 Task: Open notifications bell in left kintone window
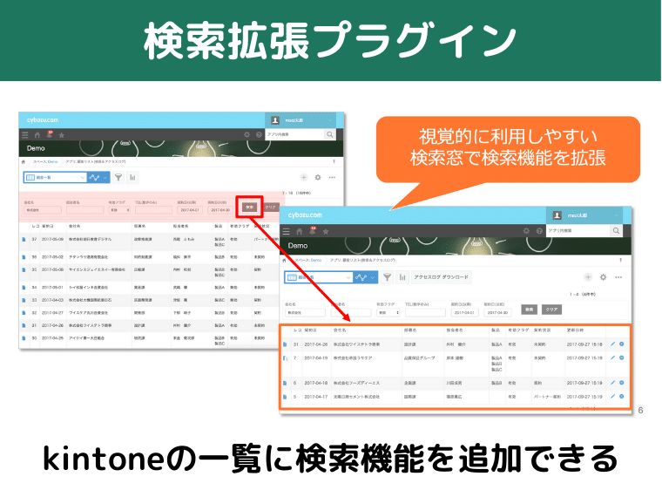50,134
